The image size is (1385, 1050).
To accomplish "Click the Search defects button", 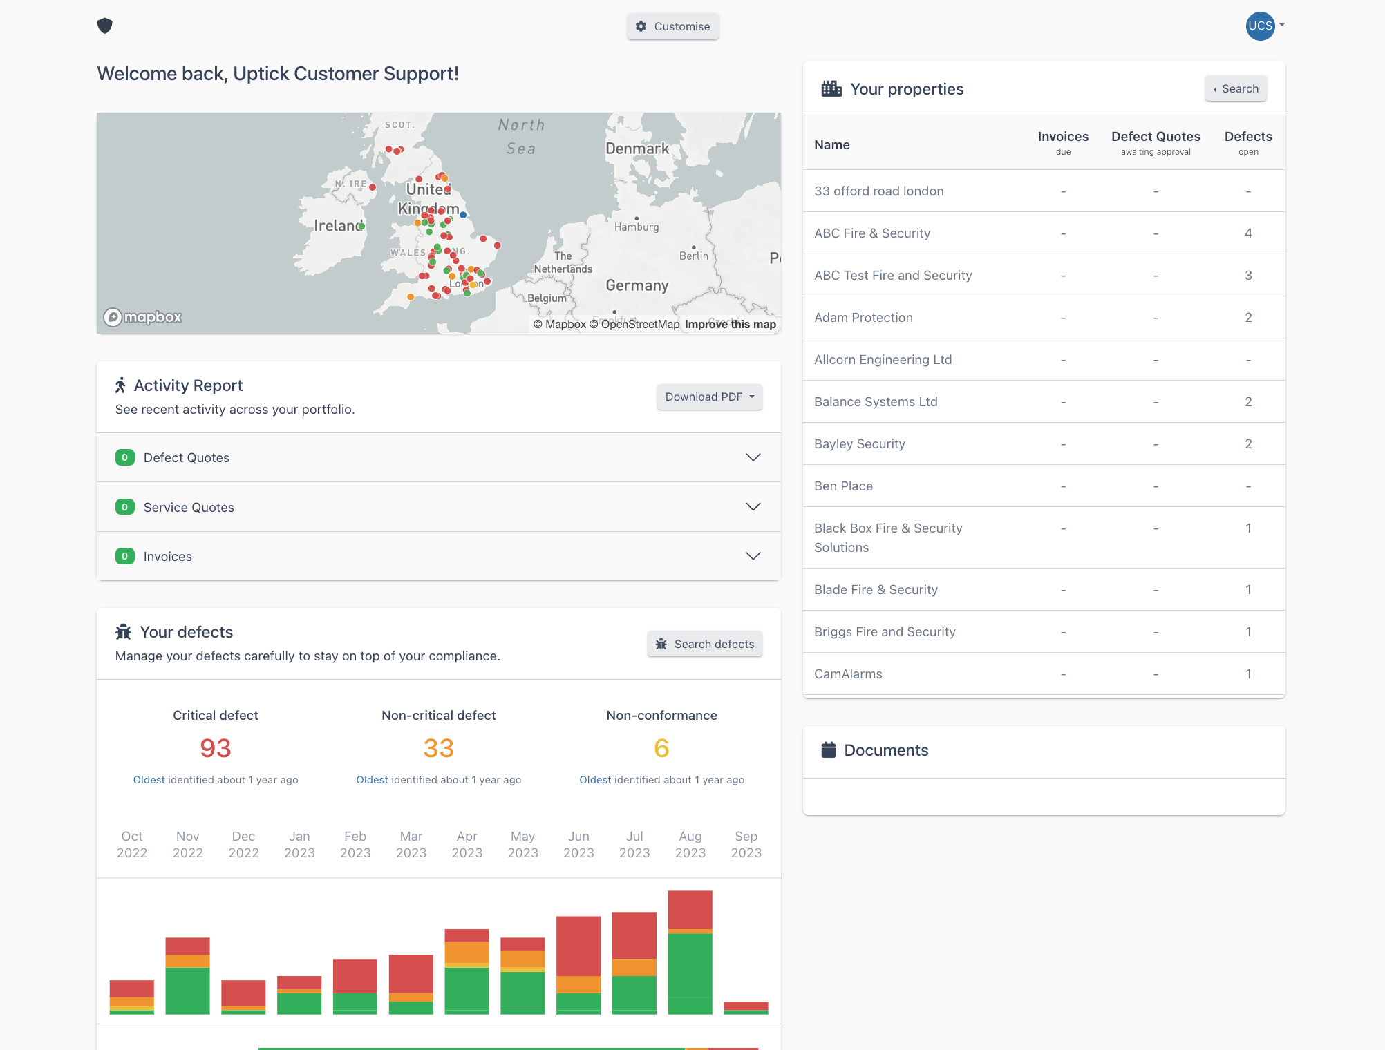I will [705, 644].
